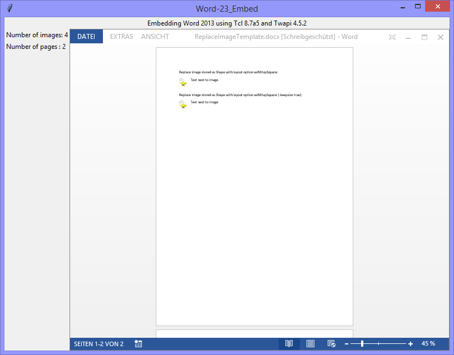454x355 pixels.
Task: Switch to Web Layout view
Action: click(x=331, y=344)
